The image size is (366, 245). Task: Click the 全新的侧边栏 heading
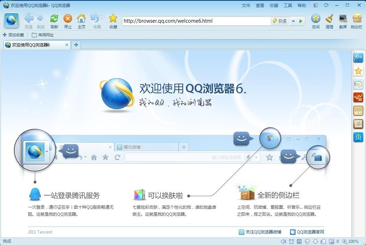279,195
